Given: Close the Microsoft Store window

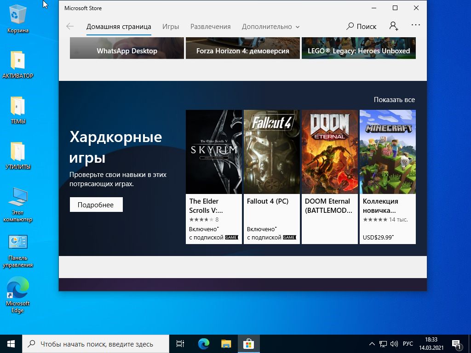Looking at the screenshot, I should point(416,8).
